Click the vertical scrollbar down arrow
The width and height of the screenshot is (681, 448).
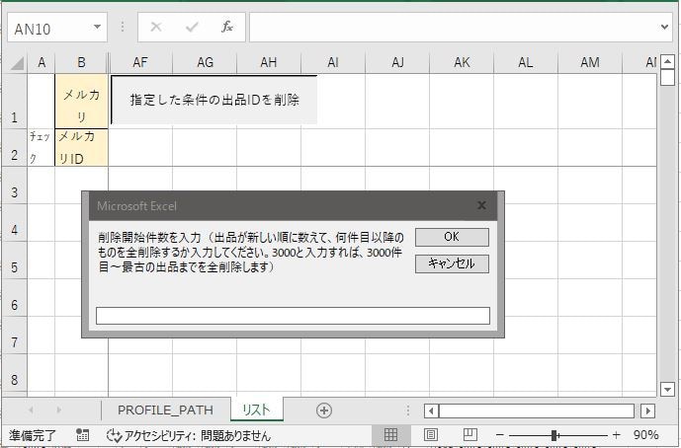point(667,389)
